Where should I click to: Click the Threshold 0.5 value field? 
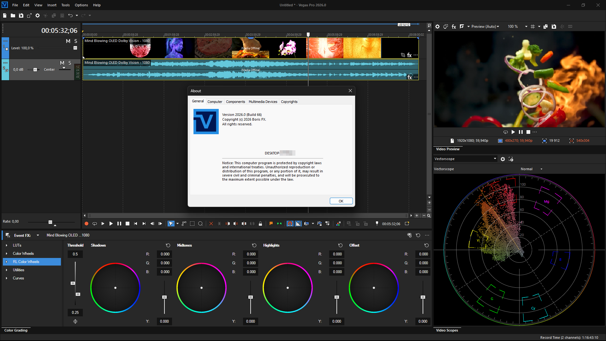click(x=75, y=254)
